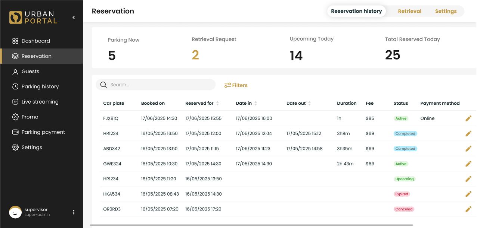
Task: Edit the FJX81Q reservation
Action: click(468, 118)
